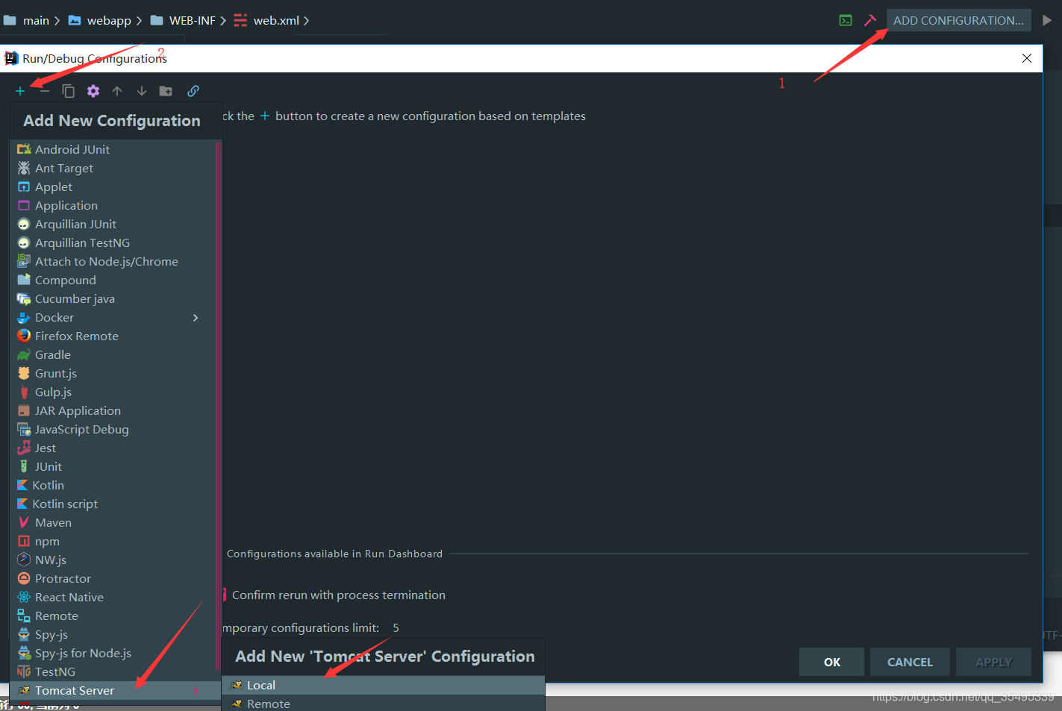This screenshot has width=1062, height=711.
Task: Click the temporary configurations limit field
Action: point(396,627)
